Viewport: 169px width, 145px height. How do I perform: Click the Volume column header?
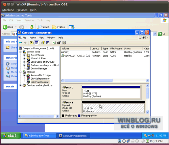click(76, 48)
